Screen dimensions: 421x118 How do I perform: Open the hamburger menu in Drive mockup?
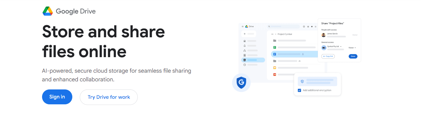[x=243, y=27]
